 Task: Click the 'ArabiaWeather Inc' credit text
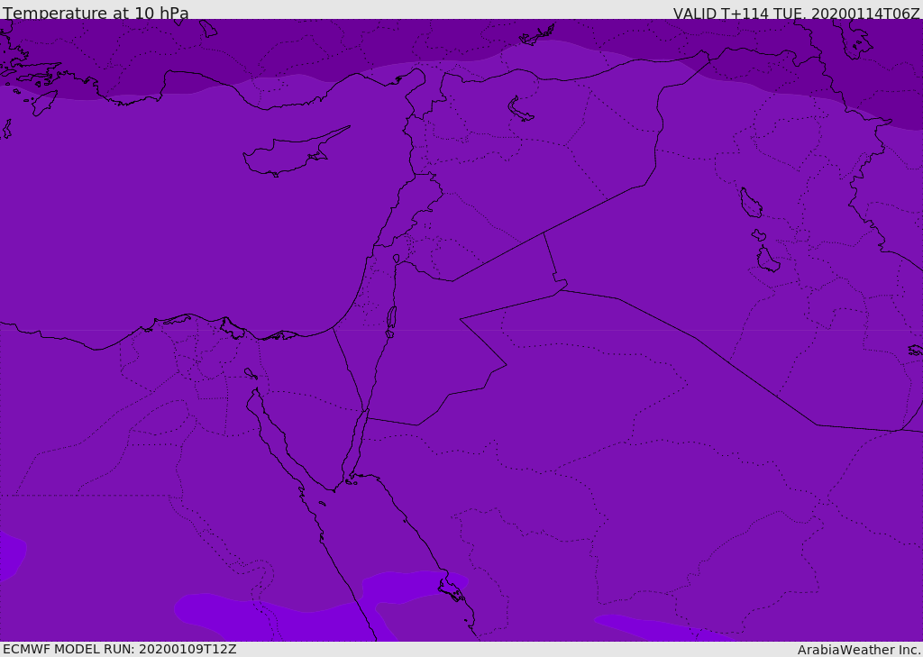click(859, 650)
